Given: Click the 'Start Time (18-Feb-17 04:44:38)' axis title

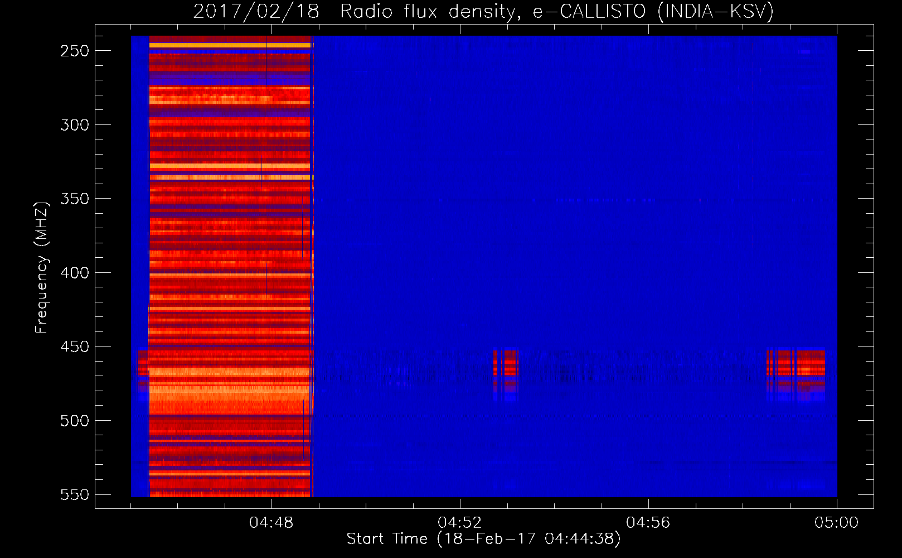Looking at the screenshot, I should tap(483, 539).
